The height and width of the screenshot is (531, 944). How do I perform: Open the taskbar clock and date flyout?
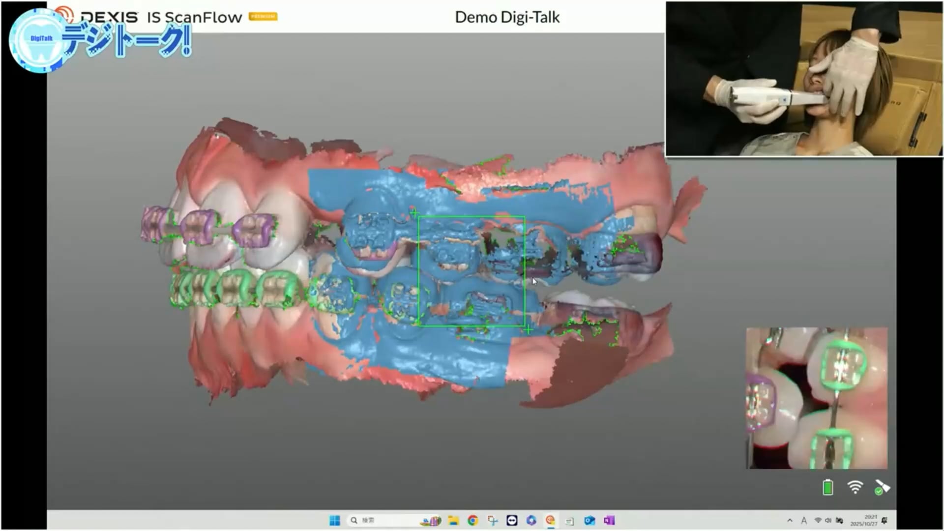coord(864,521)
